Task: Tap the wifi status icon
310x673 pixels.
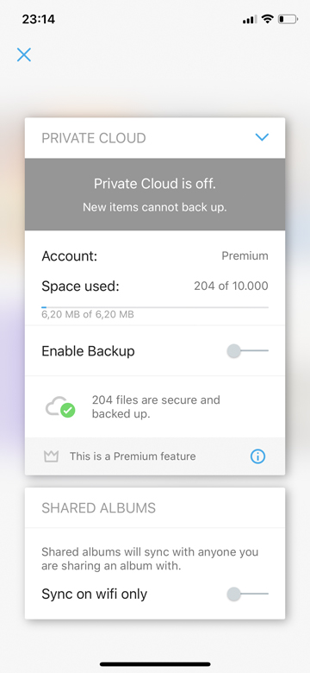Action: [x=268, y=19]
